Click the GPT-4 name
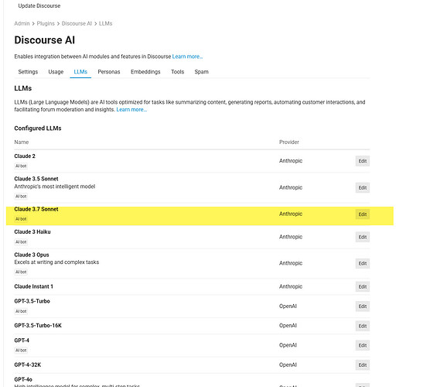 click(x=22, y=341)
